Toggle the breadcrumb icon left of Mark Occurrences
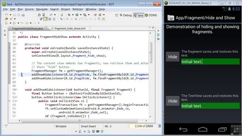The width and height of the screenshot is (242, 136). [x=41, y=19]
